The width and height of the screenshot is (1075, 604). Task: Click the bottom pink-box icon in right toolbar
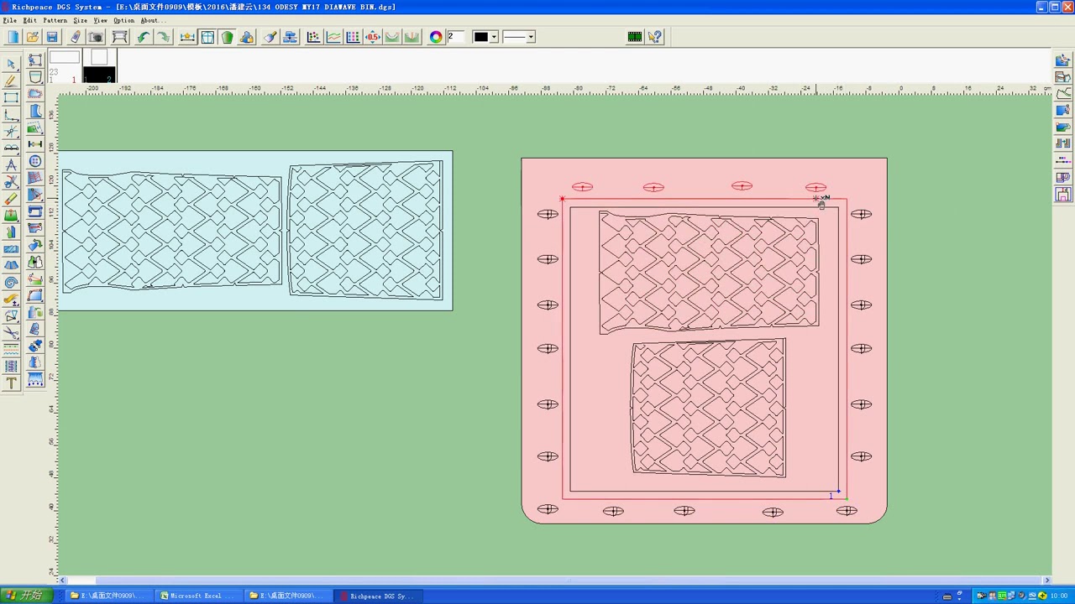[x=1063, y=194]
